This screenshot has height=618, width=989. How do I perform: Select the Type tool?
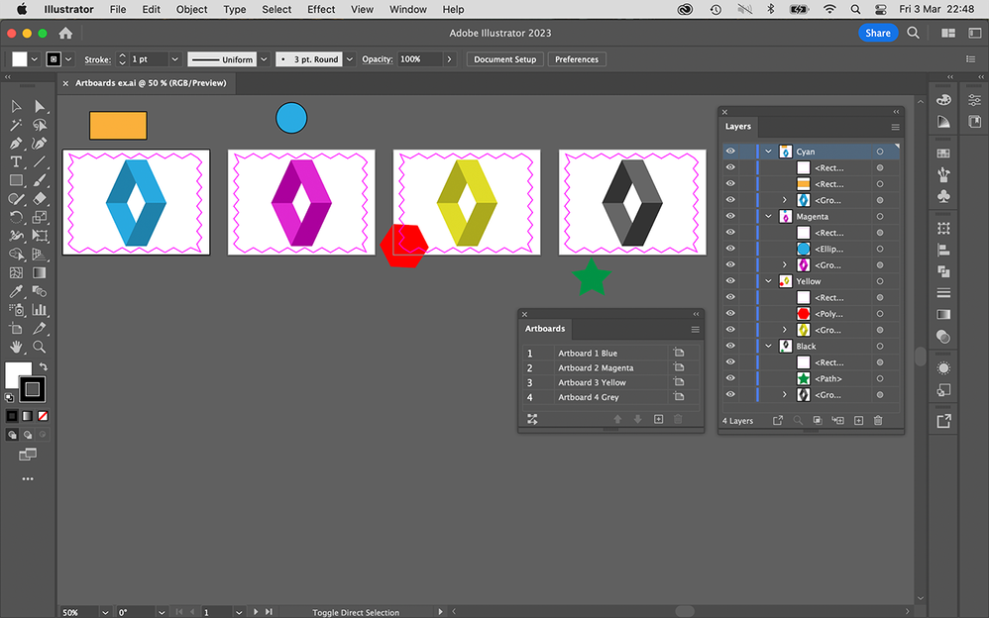click(x=16, y=162)
